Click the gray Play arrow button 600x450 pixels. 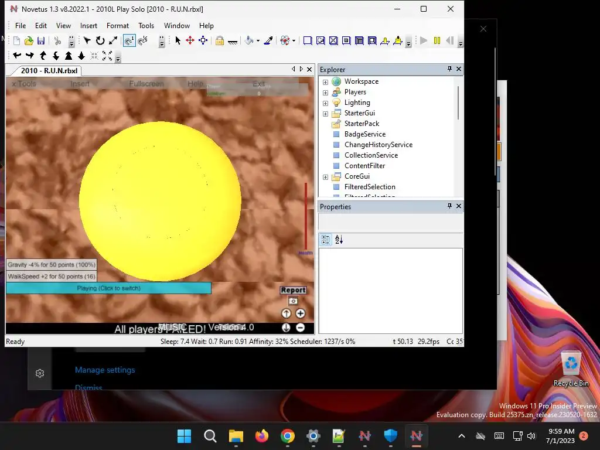(x=424, y=40)
